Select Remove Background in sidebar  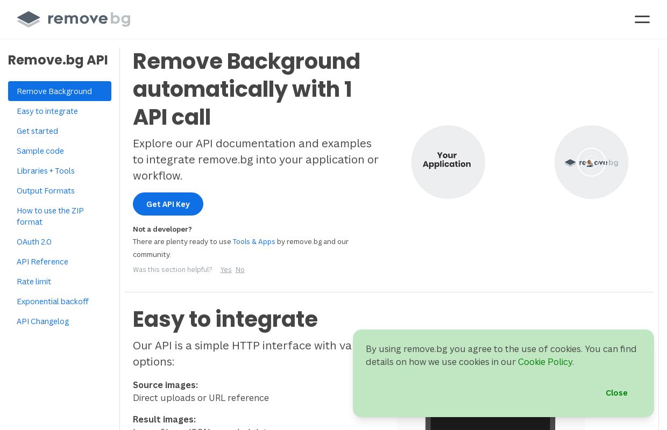60,91
